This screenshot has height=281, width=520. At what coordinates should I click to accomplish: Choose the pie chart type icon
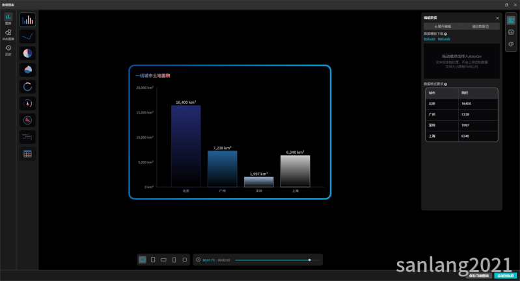(27, 54)
